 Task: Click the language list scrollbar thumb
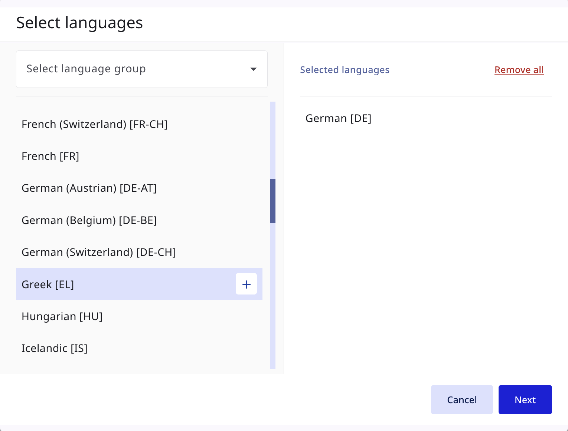[x=273, y=201]
